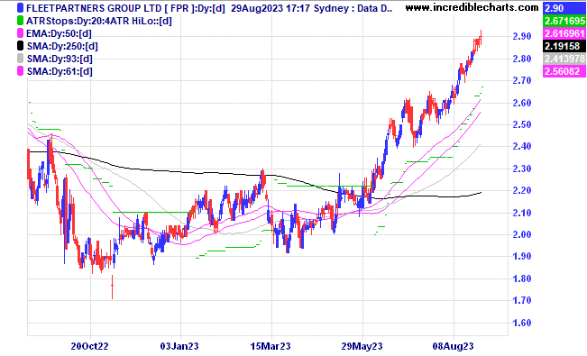Click the latest candle at the 2.90 high
Screen dimensions: 587x356
coord(482,37)
